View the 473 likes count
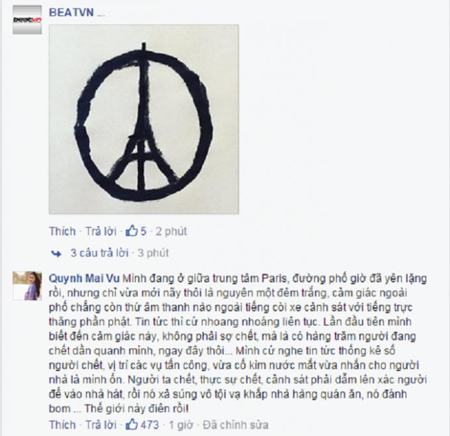450x436 pixels. point(150,425)
